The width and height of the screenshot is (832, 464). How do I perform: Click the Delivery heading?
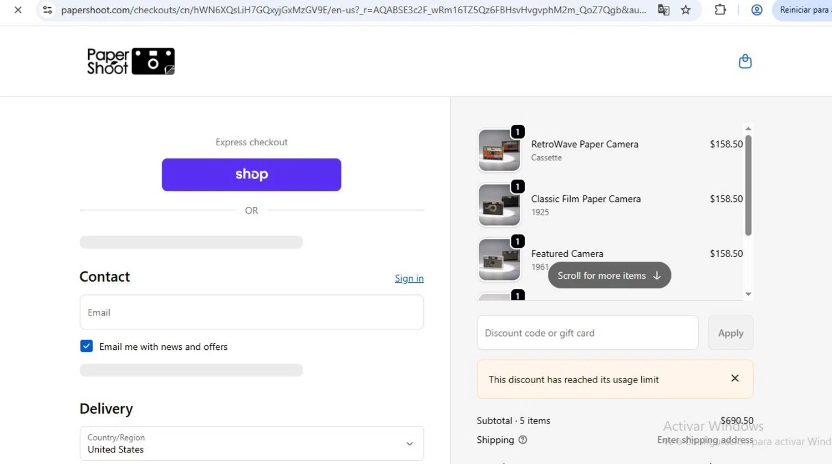[x=106, y=409]
